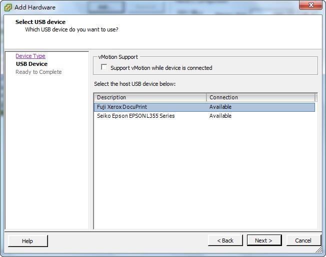Image resolution: width=326 pixels, height=257 pixels.
Task: Enable Support vMotion while device is connected
Action: [104, 67]
